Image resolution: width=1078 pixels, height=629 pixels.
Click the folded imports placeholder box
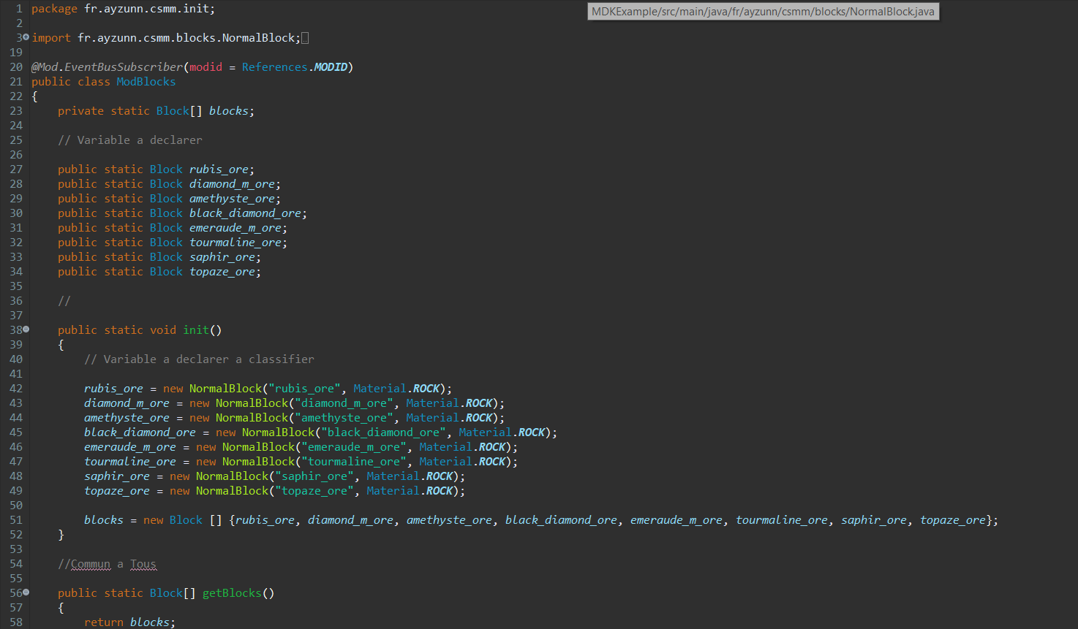tap(305, 38)
